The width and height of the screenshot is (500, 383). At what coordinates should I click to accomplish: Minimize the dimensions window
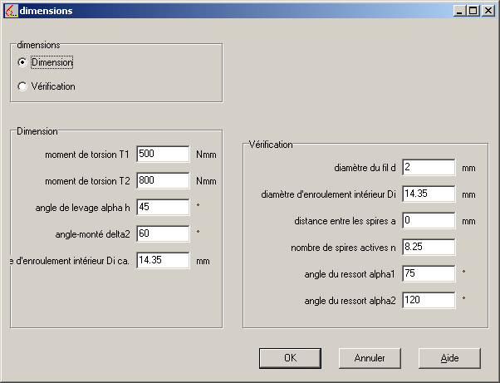pos(459,11)
